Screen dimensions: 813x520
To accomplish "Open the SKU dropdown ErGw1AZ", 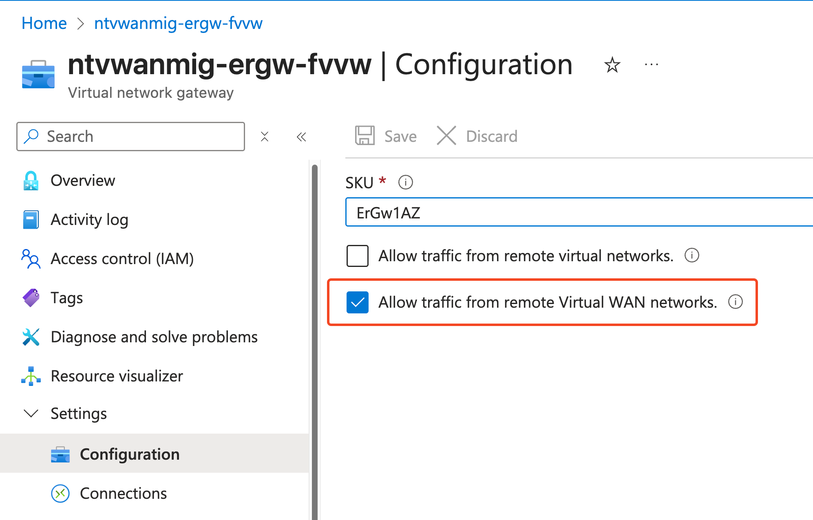I will 579,212.
